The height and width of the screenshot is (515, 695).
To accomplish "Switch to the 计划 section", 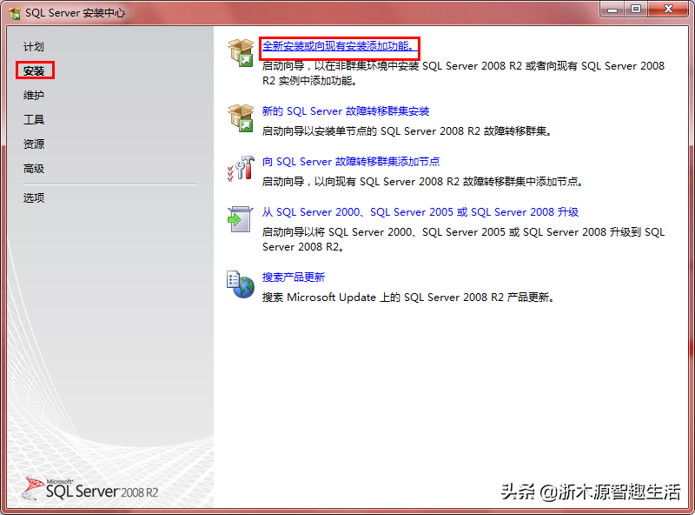I will point(33,46).
